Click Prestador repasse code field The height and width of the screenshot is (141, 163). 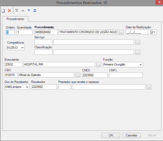pyautogui.click(x=65, y=87)
